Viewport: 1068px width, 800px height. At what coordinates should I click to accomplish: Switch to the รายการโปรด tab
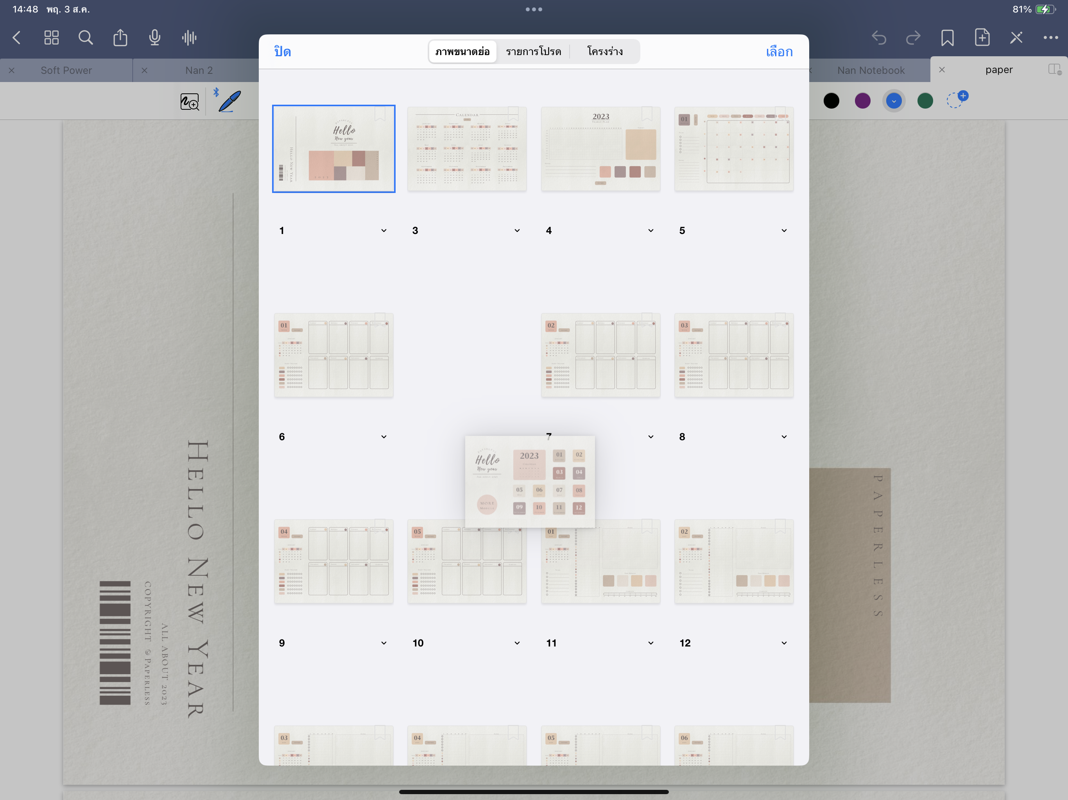pyautogui.click(x=534, y=52)
